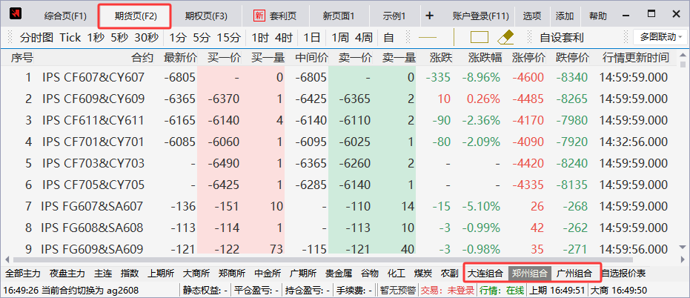
Task: Open 账户登录(F11) login
Action: pos(480,16)
